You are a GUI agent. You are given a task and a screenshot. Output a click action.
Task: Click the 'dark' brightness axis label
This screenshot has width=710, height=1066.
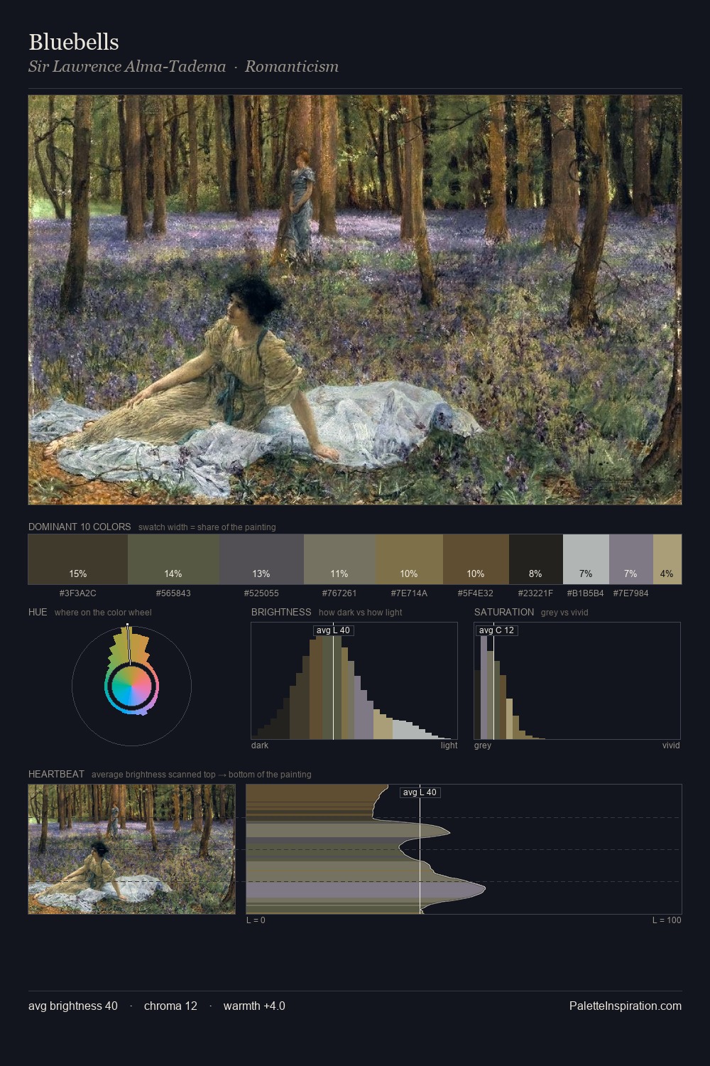pyautogui.click(x=260, y=745)
